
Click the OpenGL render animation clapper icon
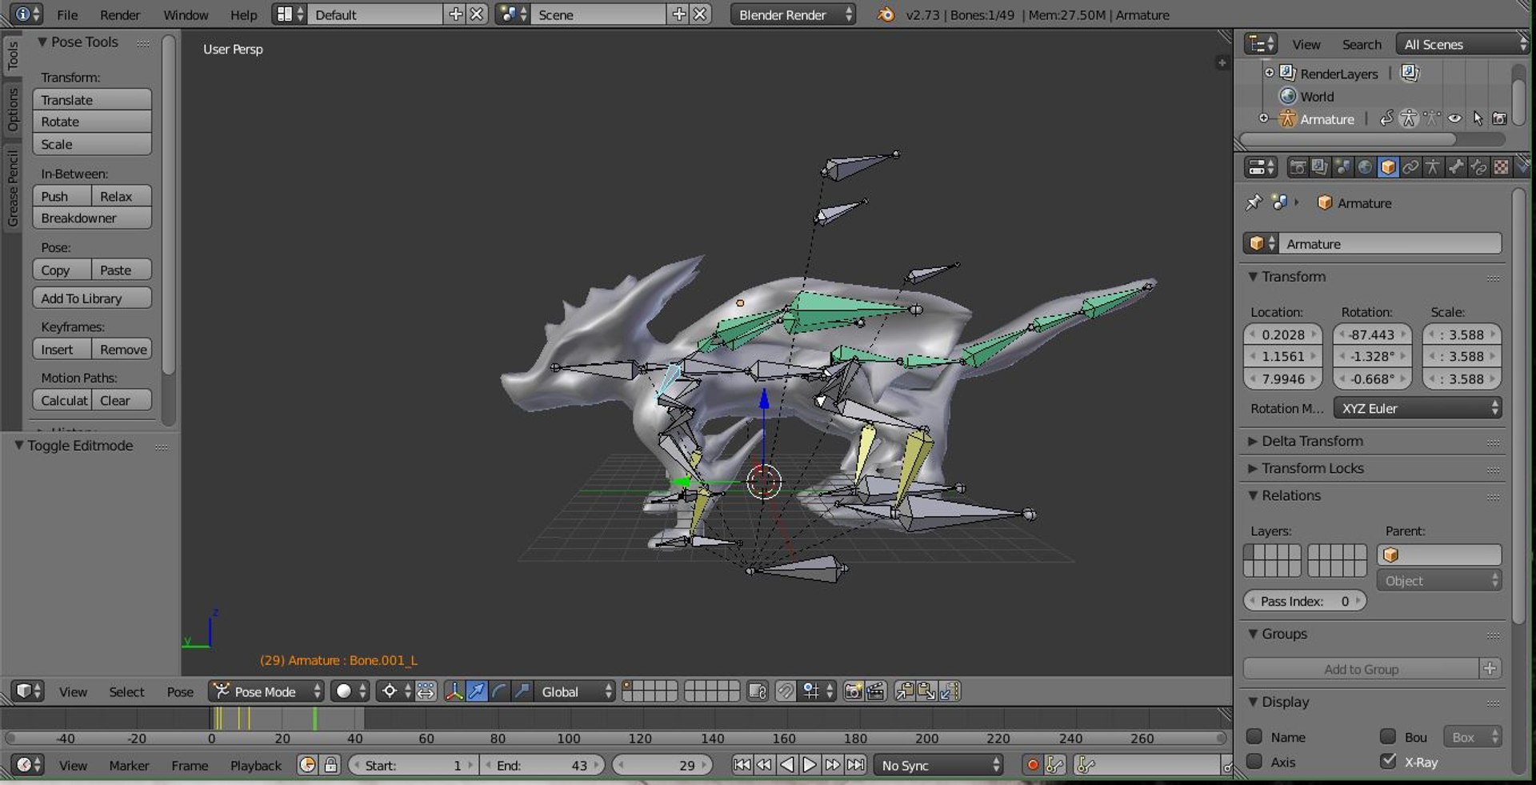tap(875, 691)
